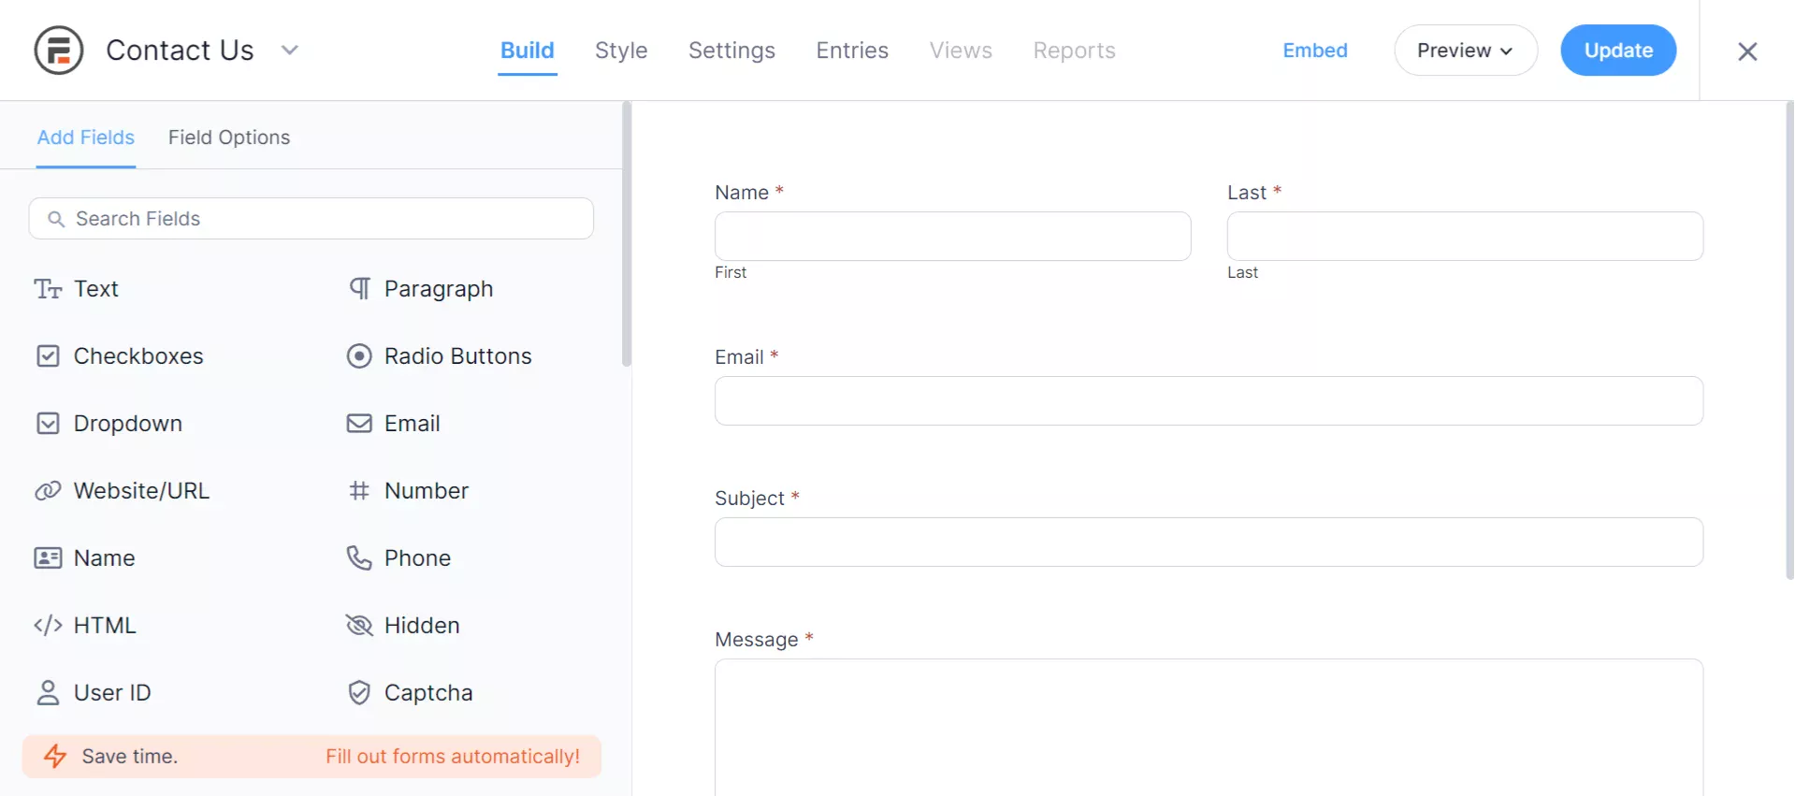Screen dimensions: 1795x796
Task: Select the Website/URL link icon
Action: coord(48,491)
